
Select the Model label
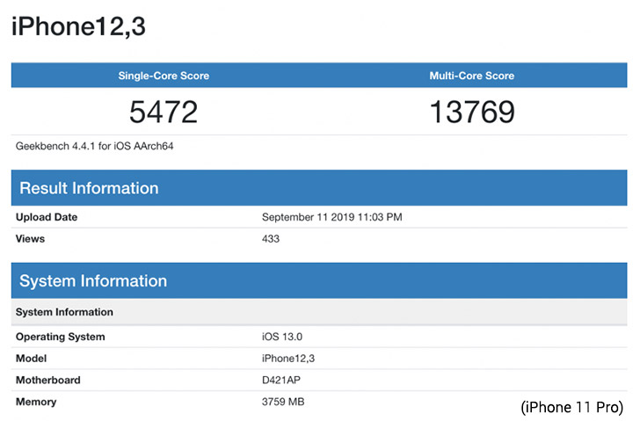pos(31,359)
